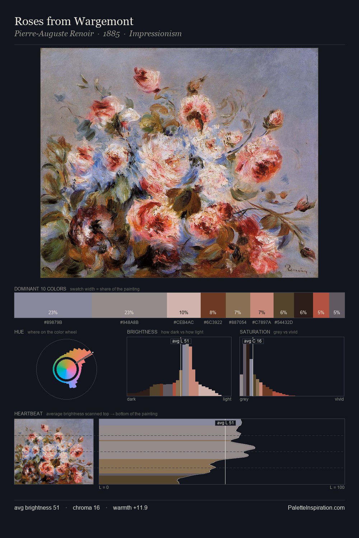The image size is (359, 538).
Task: Choose the #6C3922 brown 8% swatch
Action: click(213, 305)
